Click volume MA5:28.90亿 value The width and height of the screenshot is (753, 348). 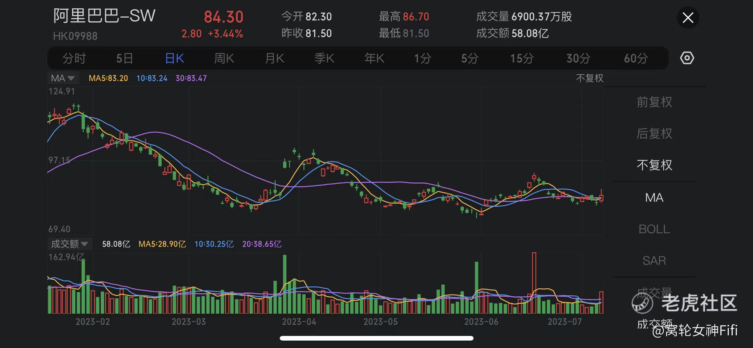tap(162, 244)
